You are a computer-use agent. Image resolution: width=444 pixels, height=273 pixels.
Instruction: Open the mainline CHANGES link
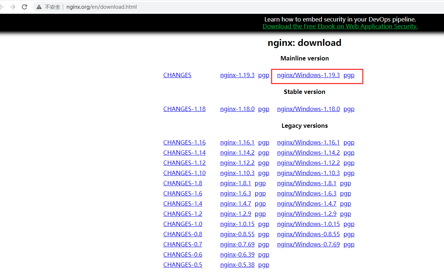177,75
